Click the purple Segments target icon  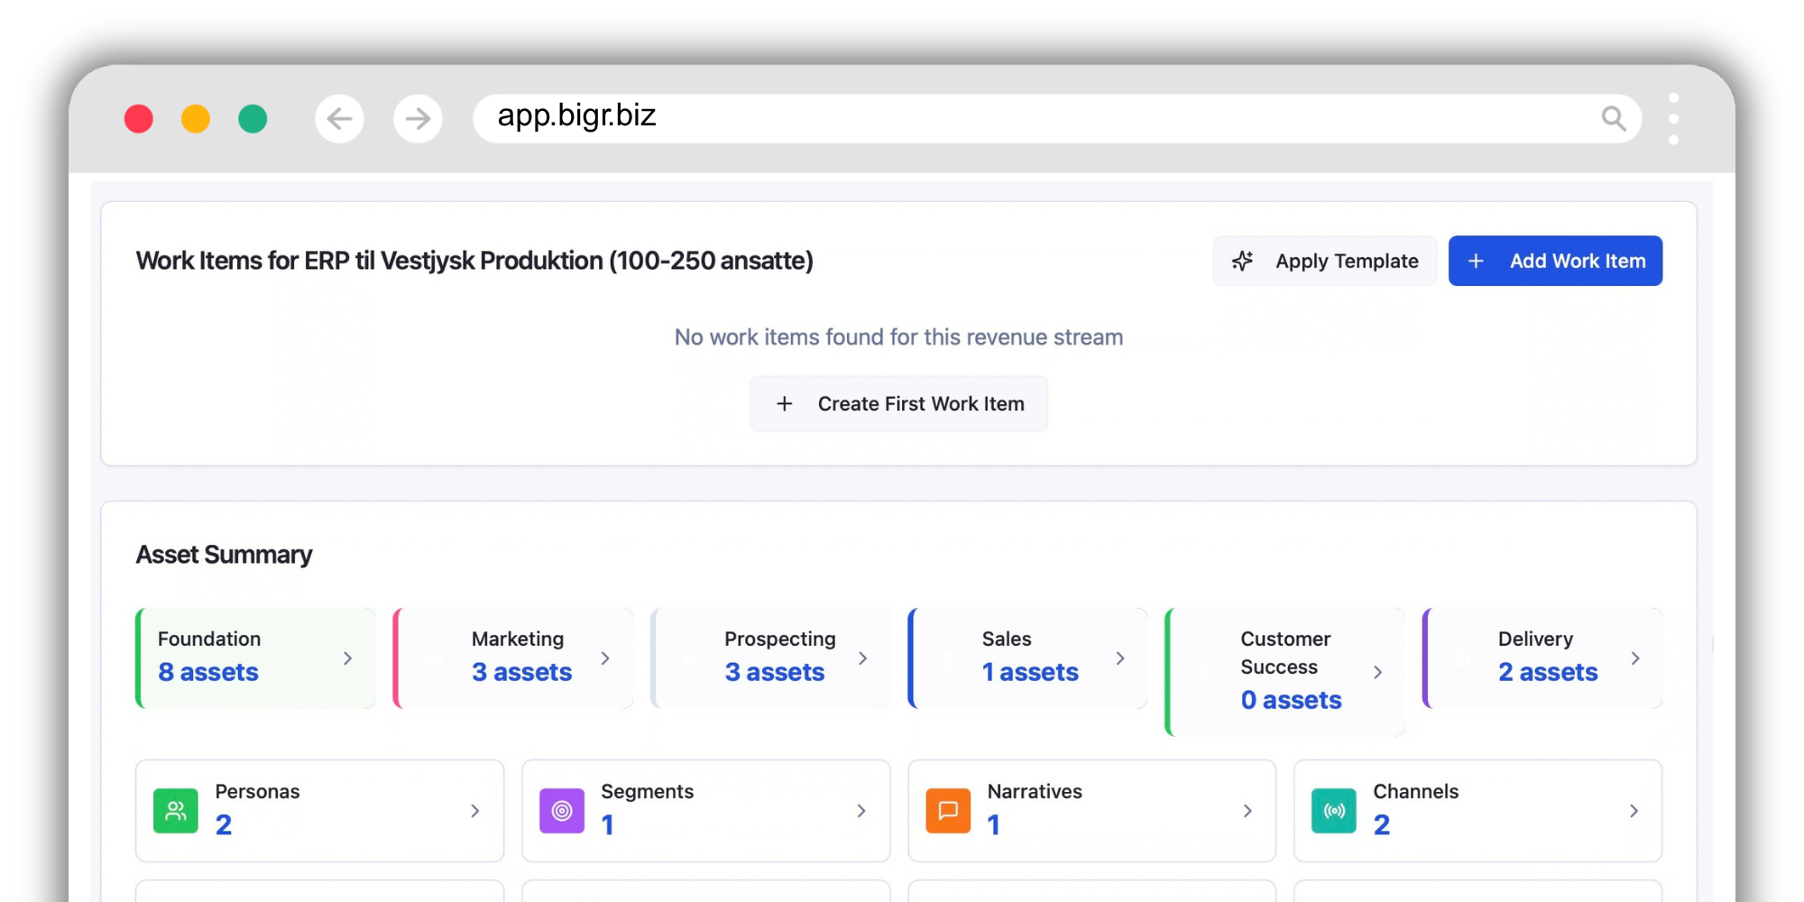point(562,810)
